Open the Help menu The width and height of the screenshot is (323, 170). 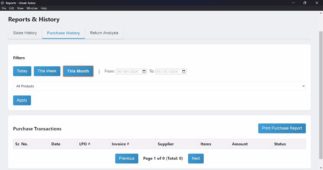(x=44, y=8)
